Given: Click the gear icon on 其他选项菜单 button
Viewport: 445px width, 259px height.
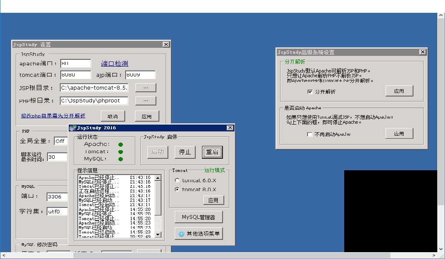Looking at the screenshot, I should tap(182, 234).
